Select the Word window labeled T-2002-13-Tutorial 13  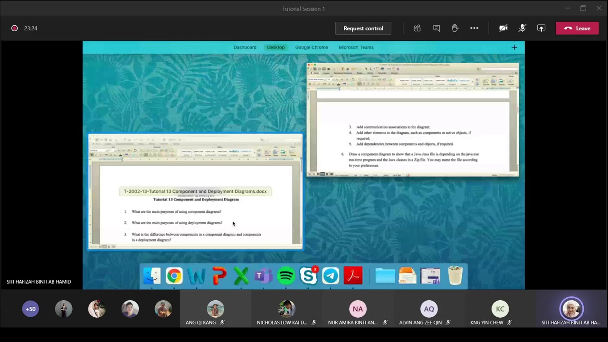coord(196,191)
